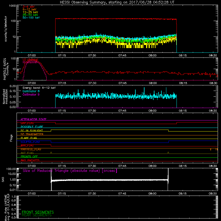Click the 'Size of Reduced Triangle' caption

(x=70, y=171)
